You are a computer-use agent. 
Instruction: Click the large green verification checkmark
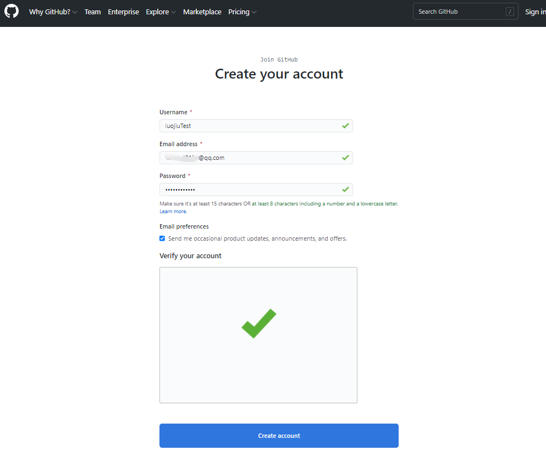[258, 324]
